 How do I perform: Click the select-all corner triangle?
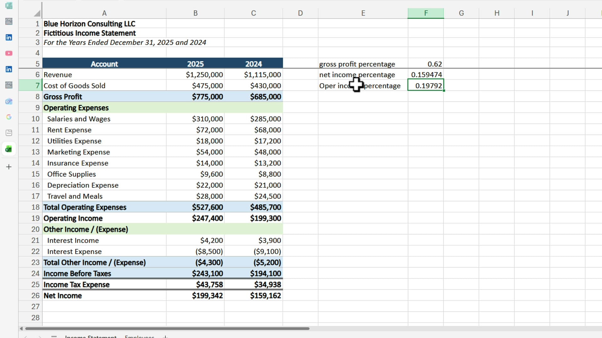point(36,13)
